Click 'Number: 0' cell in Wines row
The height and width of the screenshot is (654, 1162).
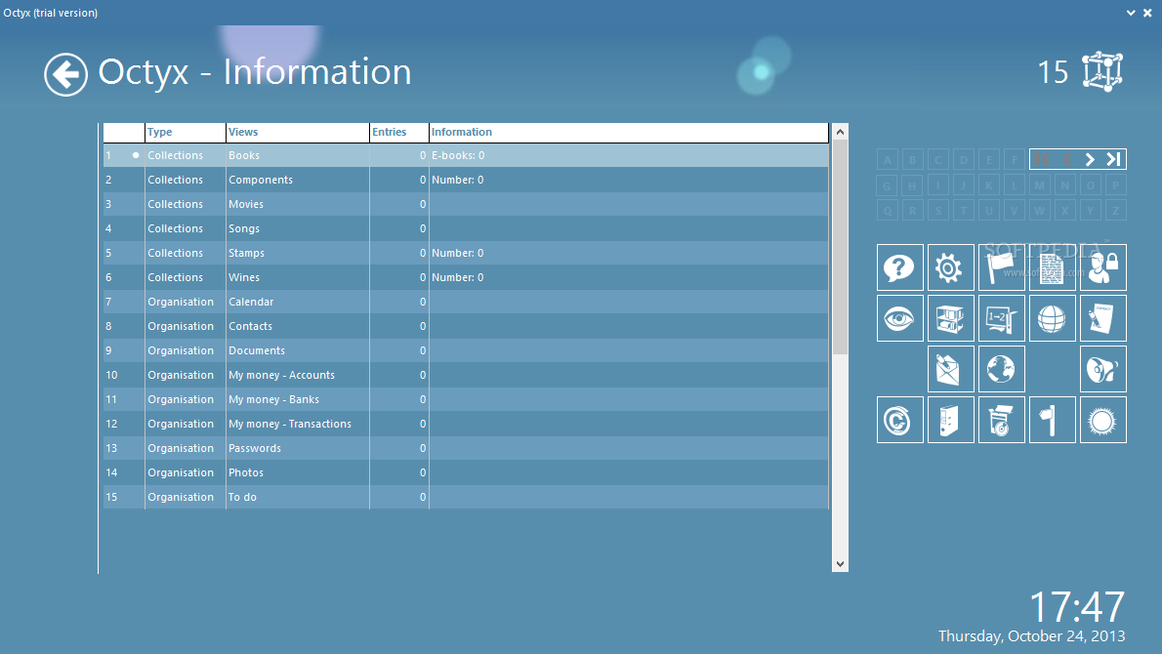point(629,278)
